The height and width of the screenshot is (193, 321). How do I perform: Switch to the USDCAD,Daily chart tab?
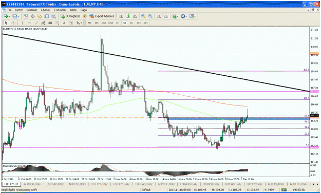click(x=55, y=184)
